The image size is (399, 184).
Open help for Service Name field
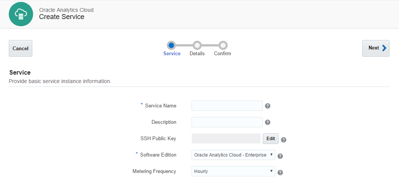pyautogui.click(x=267, y=106)
